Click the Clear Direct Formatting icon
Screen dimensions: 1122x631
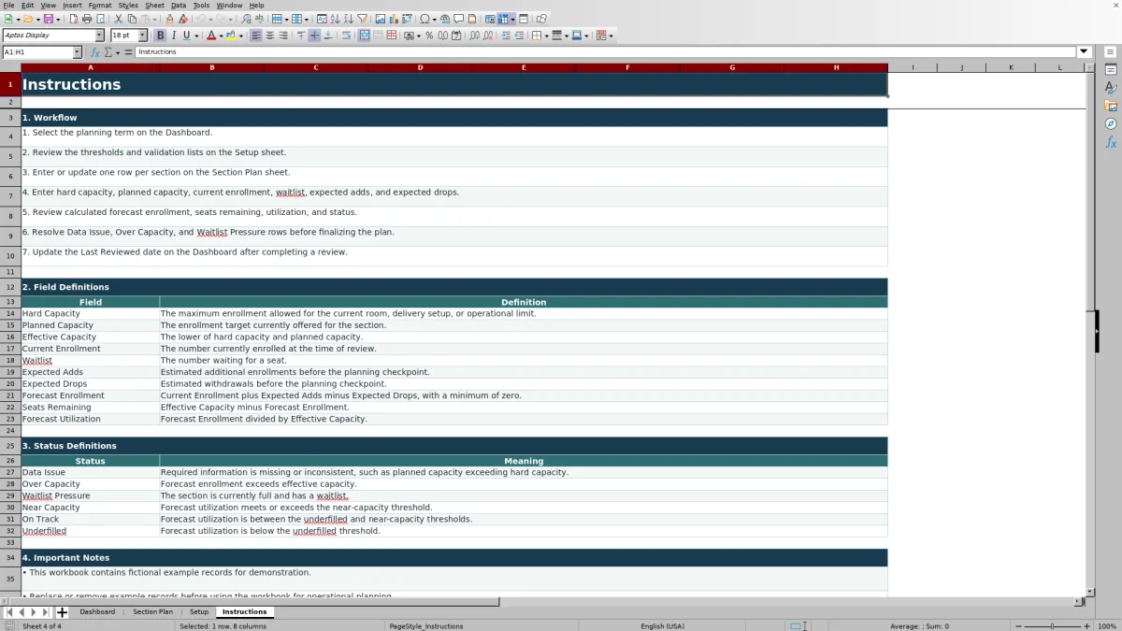coord(183,19)
